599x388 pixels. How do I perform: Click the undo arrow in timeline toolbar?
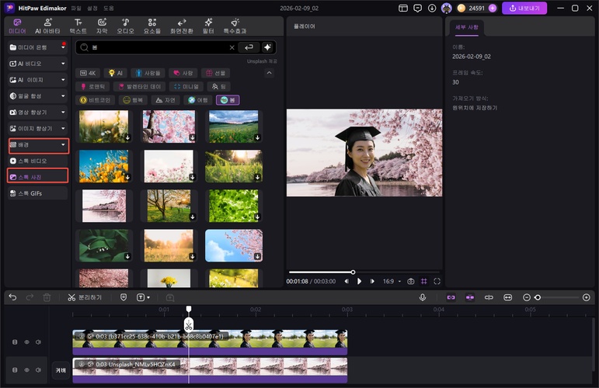pos(12,297)
